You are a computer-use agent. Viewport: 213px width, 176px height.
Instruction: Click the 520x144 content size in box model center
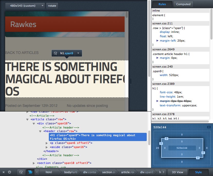(182, 148)
